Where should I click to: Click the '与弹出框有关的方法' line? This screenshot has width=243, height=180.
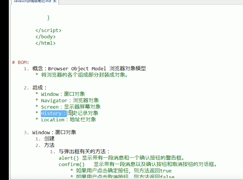tap(84, 152)
